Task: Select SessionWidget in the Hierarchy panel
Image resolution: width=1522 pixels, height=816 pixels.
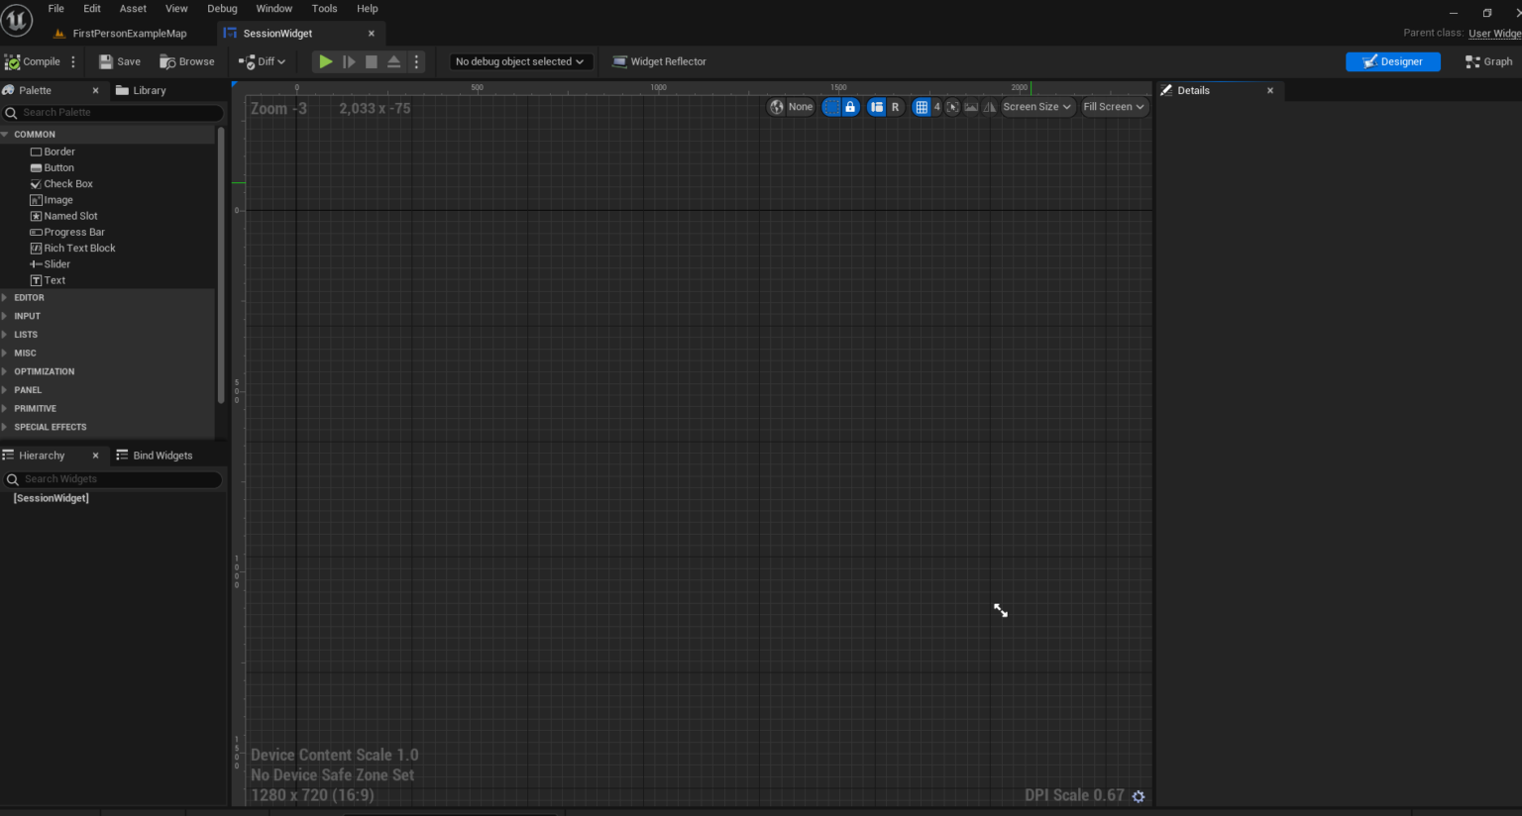Action: [51, 498]
